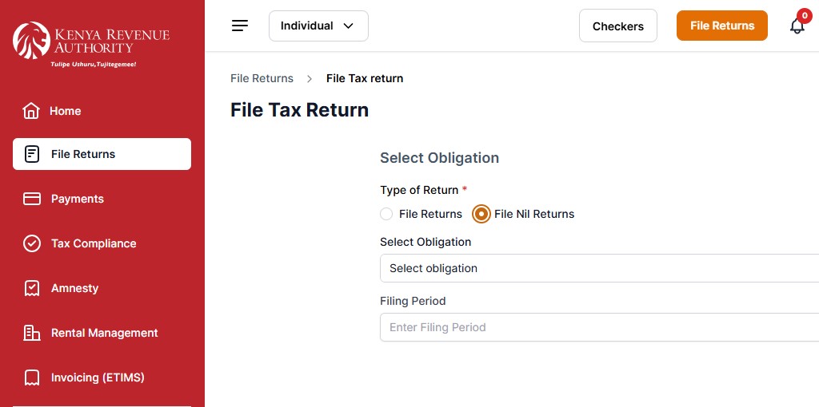Expand the Select obligation dropdown
The height and width of the screenshot is (407, 819).
[x=598, y=268]
